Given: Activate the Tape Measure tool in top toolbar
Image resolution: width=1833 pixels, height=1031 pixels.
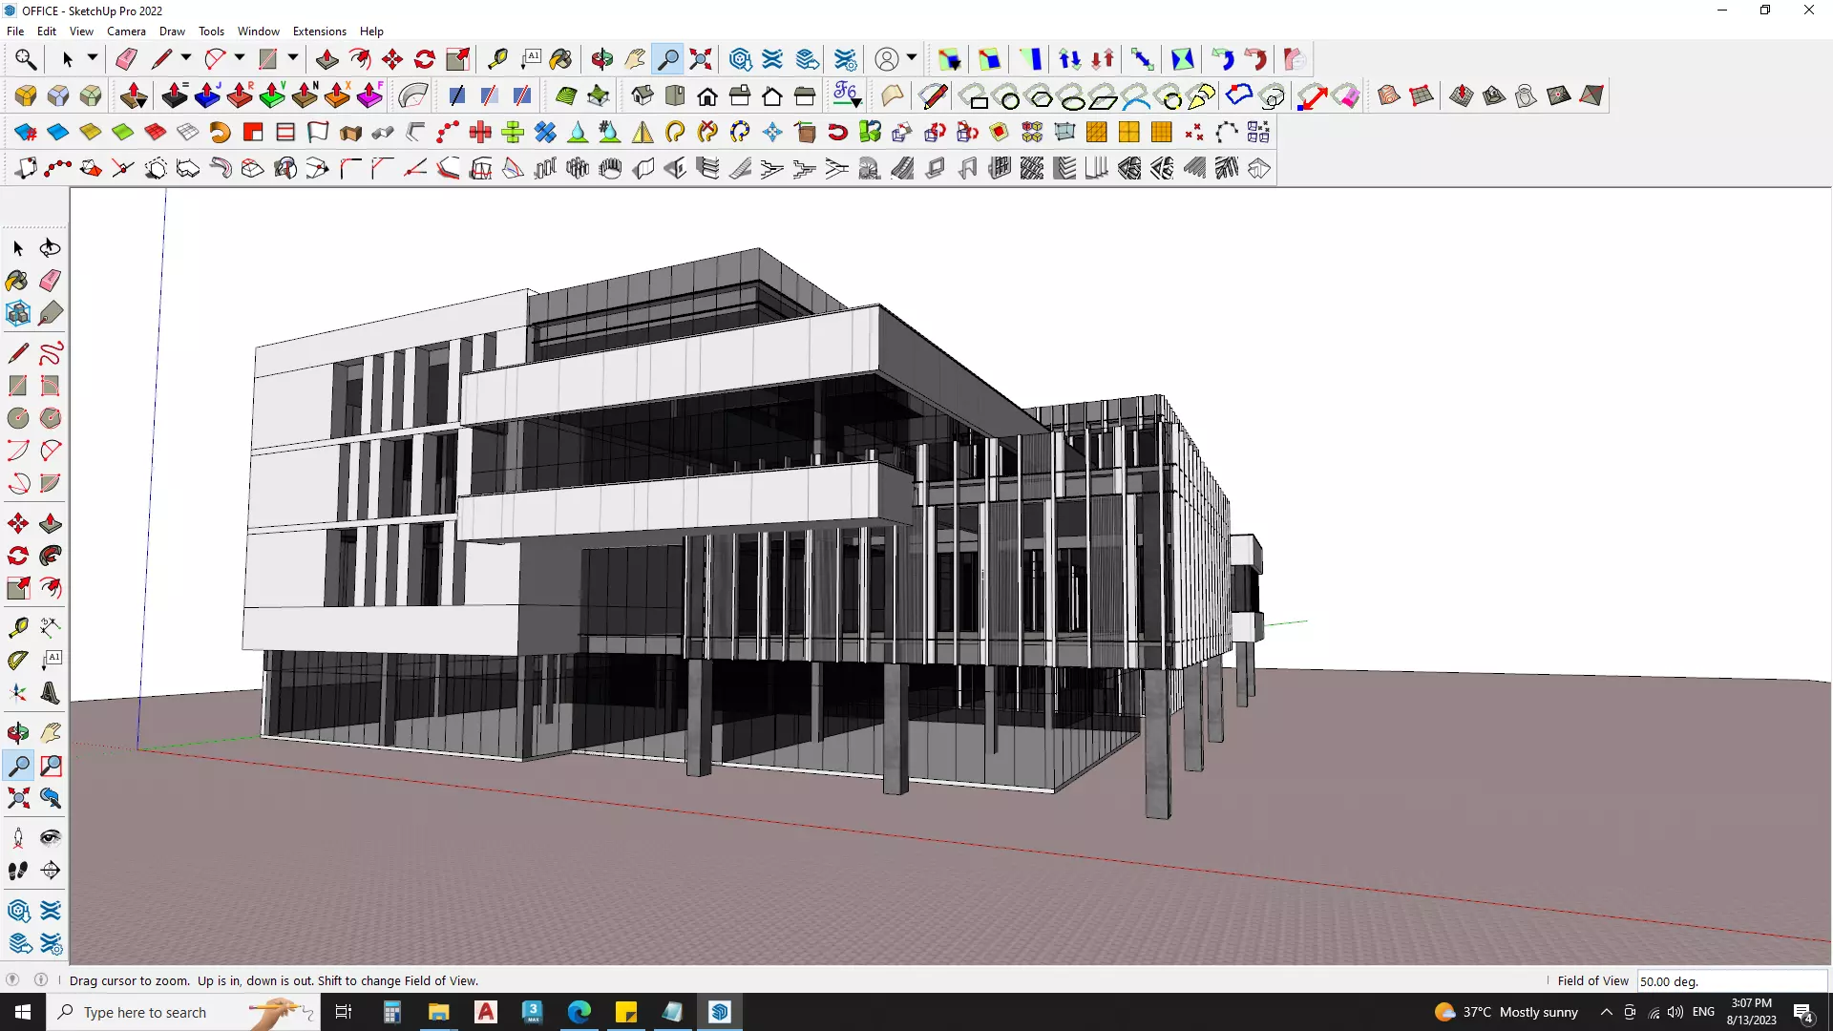Looking at the screenshot, I should point(497,59).
